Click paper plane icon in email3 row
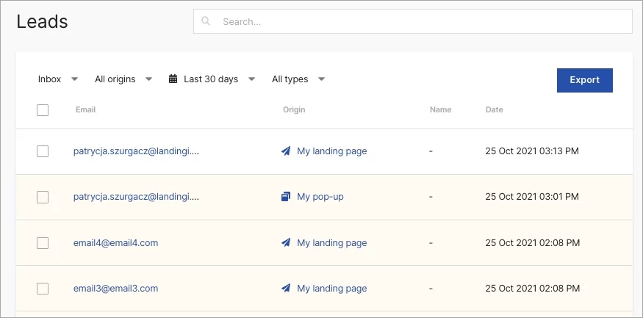Screen dimensions: 643x318 286,289
